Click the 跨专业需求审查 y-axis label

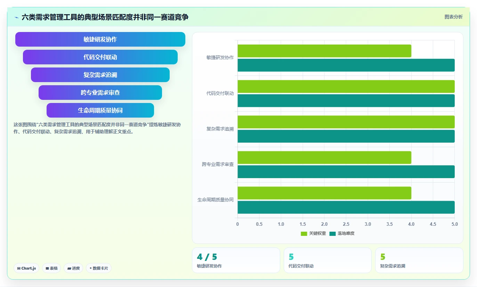click(x=218, y=164)
